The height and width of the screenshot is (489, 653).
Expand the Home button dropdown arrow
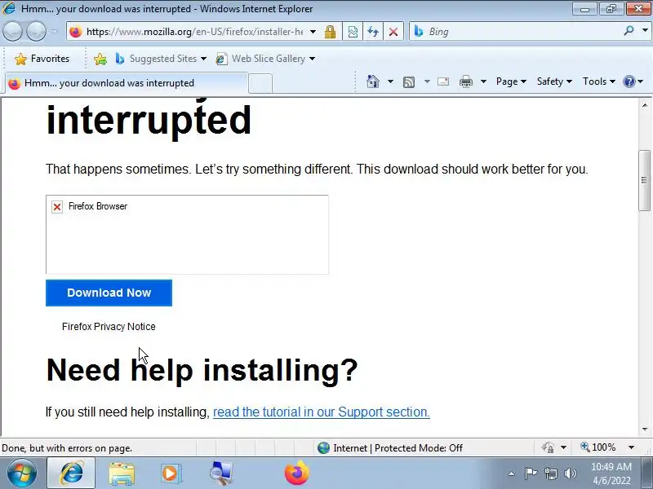pyautogui.click(x=390, y=81)
